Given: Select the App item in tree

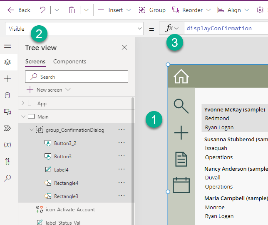Looking at the screenshot, I should click(42, 104).
